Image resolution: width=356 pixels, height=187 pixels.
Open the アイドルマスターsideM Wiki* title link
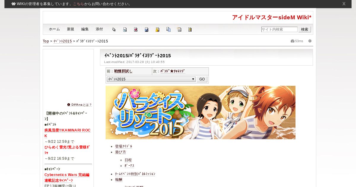[272, 18]
